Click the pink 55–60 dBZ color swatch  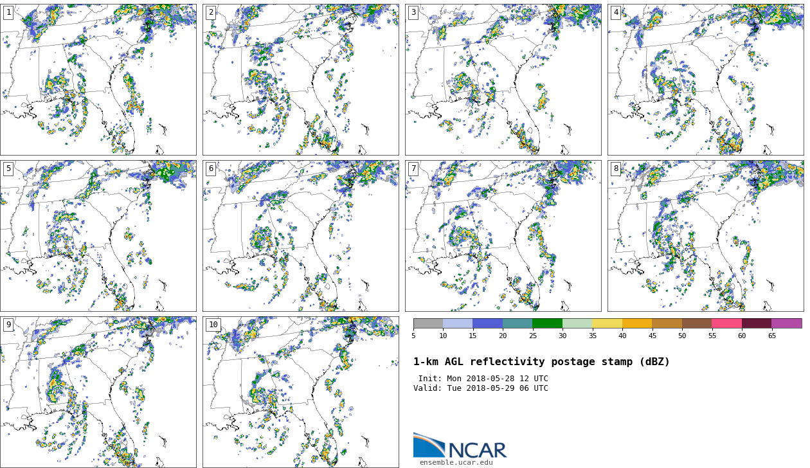click(x=726, y=323)
